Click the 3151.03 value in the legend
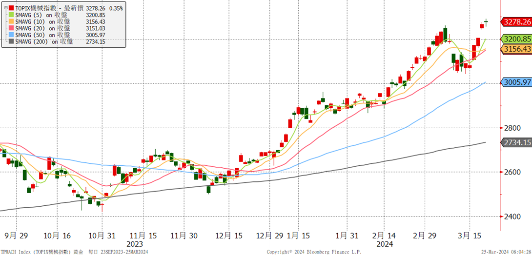The width and height of the screenshot is (532, 255). 96,28
